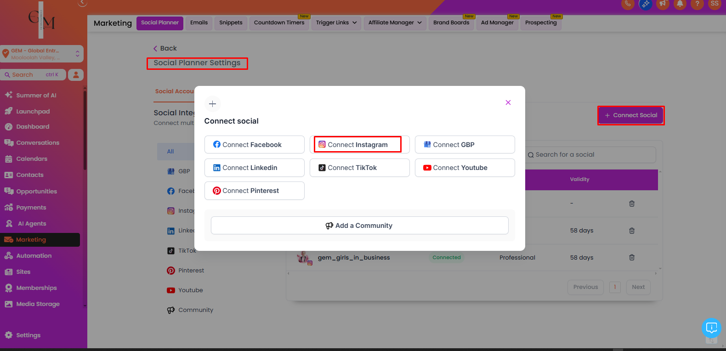Select Connect GBP option

pyautogui.click(x=465, y=145)
